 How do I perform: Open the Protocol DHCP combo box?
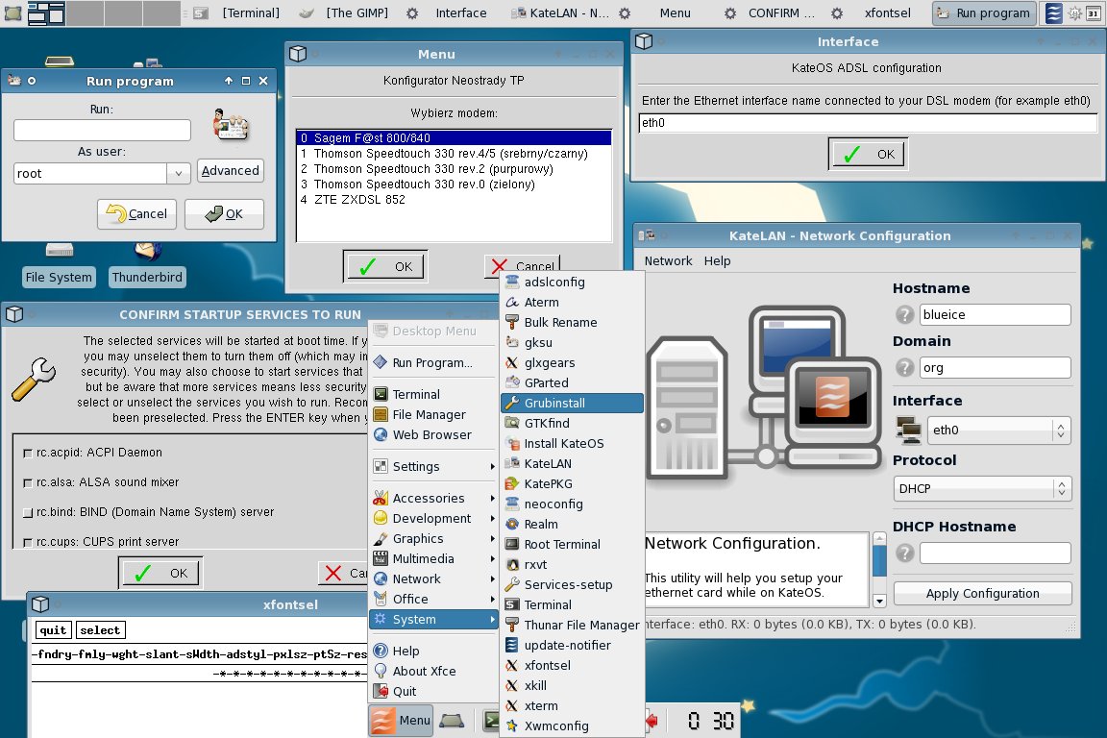[x=982, y=489]
